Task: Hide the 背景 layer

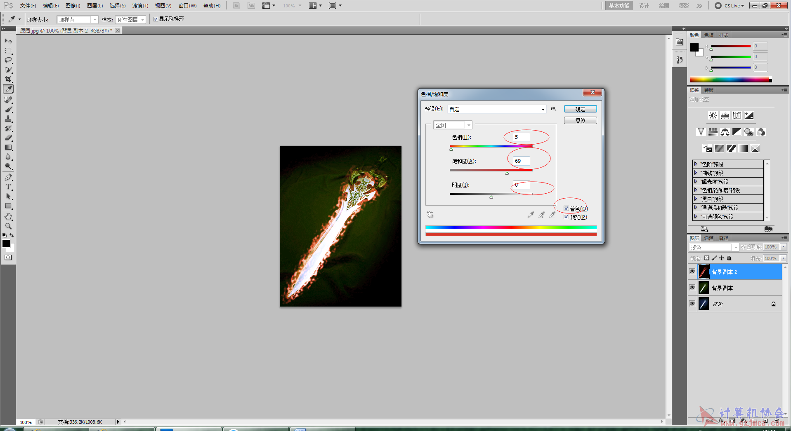Action: [692, 304]
